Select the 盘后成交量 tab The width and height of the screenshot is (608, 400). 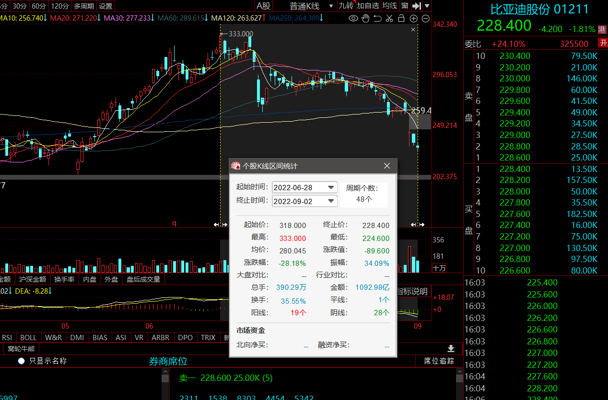point(143,279)
